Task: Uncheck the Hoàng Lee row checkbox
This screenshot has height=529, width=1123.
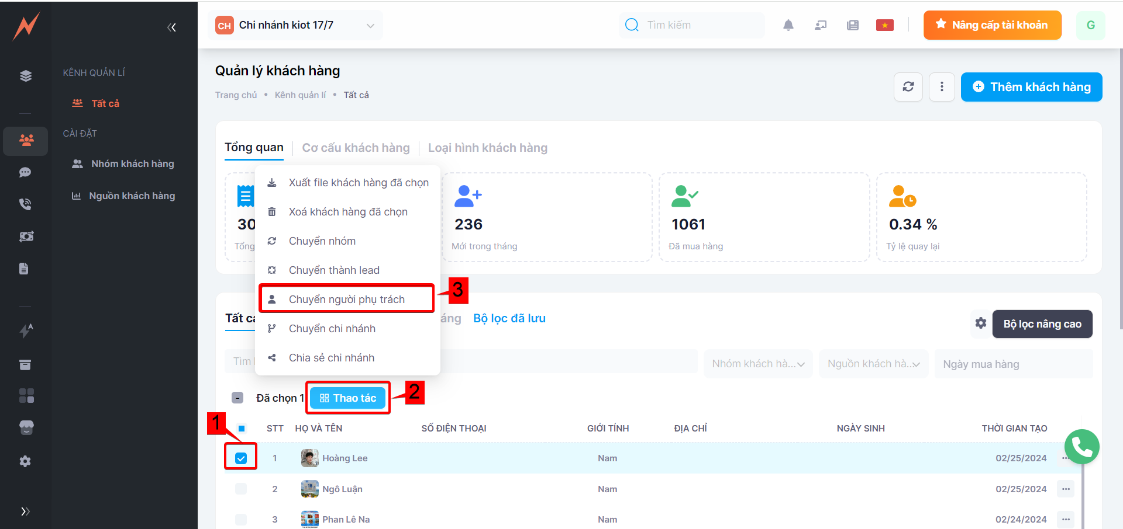Action: [x=241, y=458]
